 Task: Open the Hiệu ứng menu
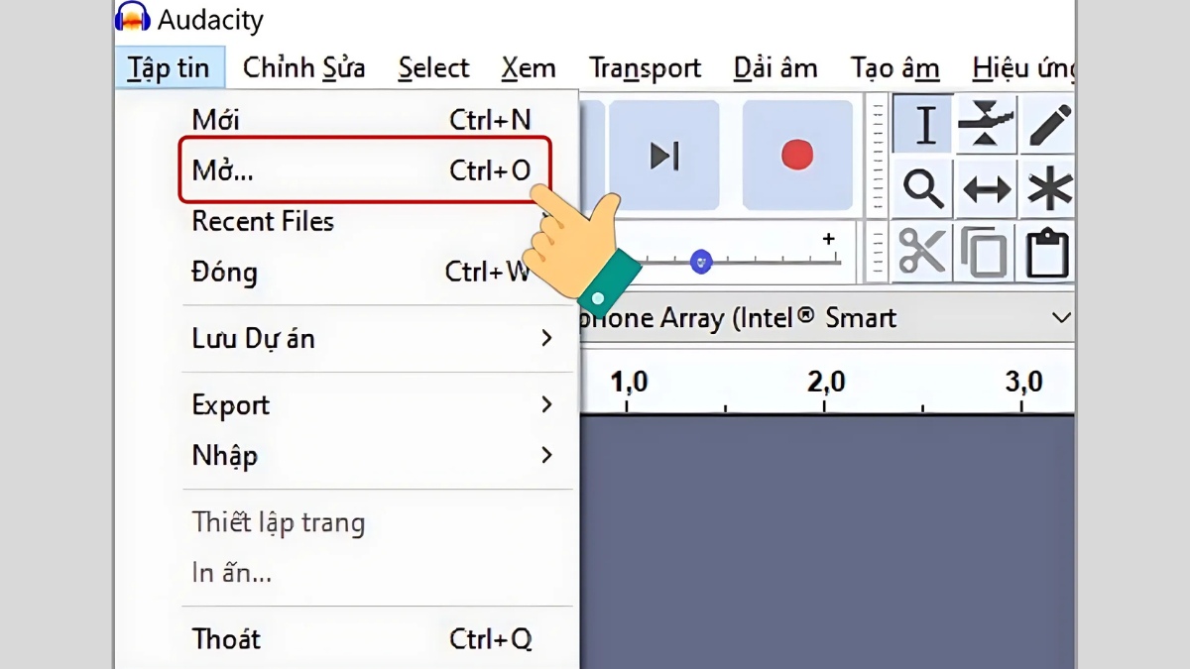(x=1022, y=68)
